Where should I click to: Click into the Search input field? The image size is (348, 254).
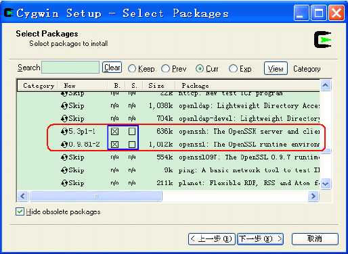click(x=70, y=68)
